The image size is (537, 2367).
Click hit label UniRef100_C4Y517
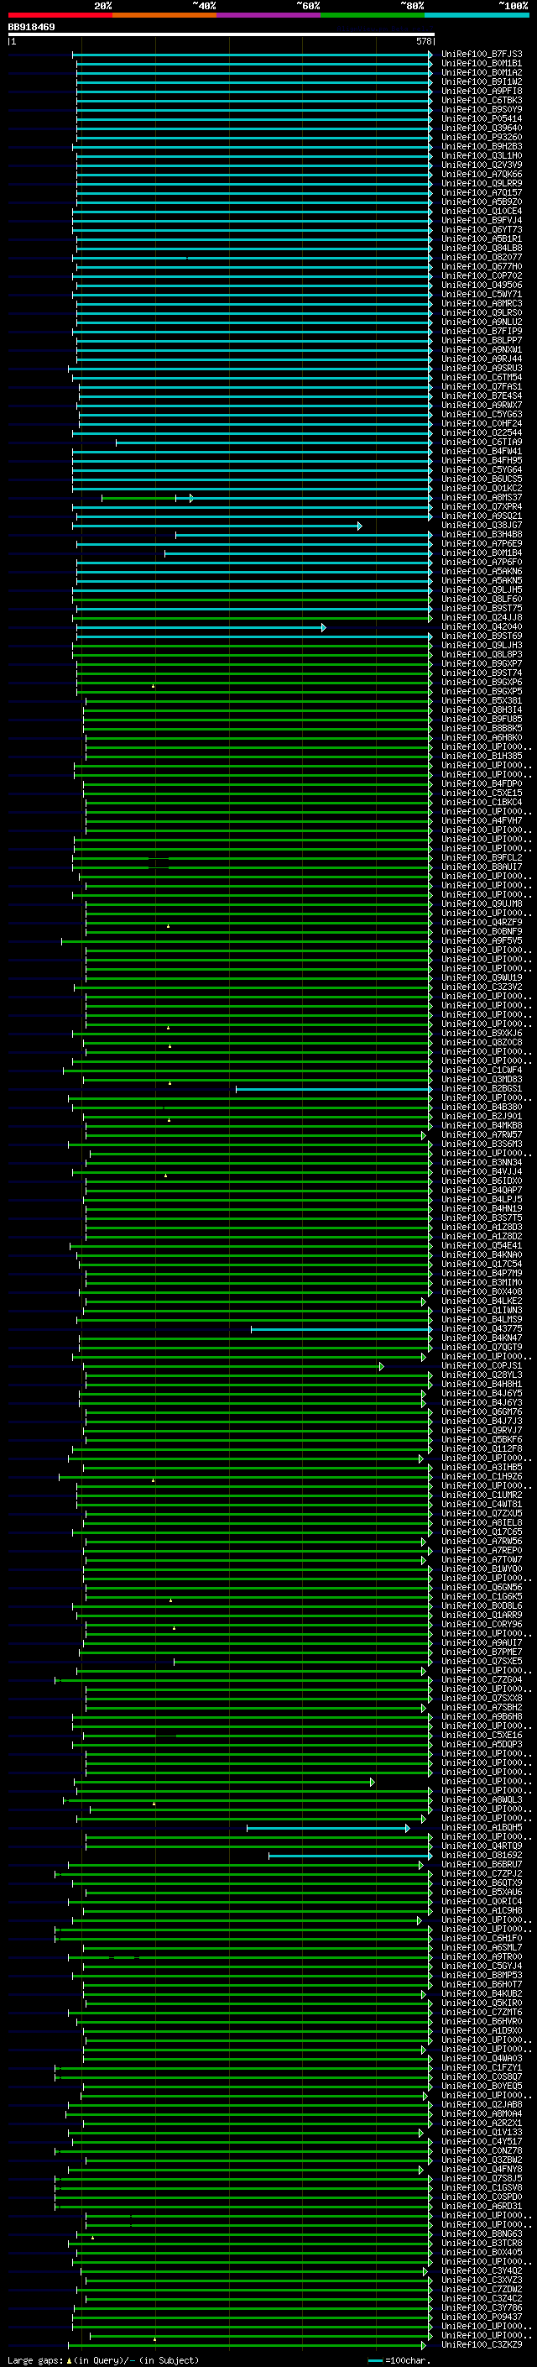pos(482,2142)
